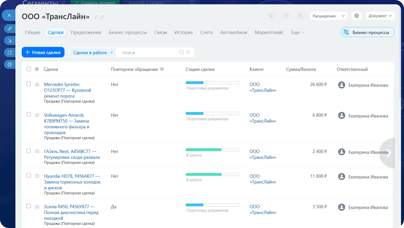
Task: Check the Hyundai HD78 deal checkbox
Action: point(29,175)
